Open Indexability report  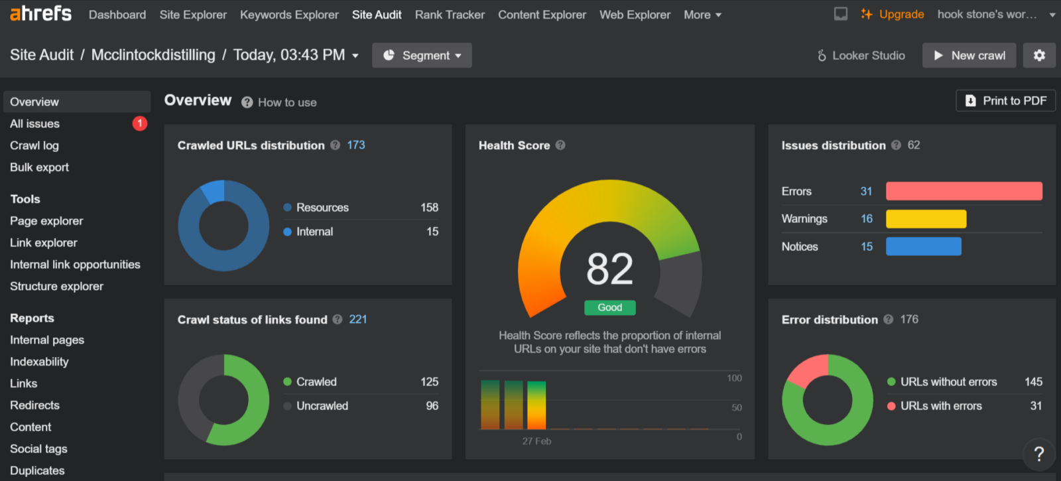pyautogui.click(x=39, y=362)
